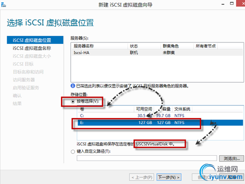
Task: Click the custom path input field
Action: tap(147, 158)
